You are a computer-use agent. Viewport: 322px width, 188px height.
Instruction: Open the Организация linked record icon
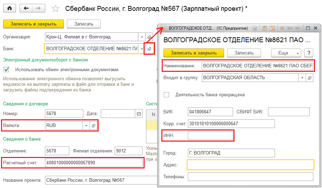coord(149,37)
